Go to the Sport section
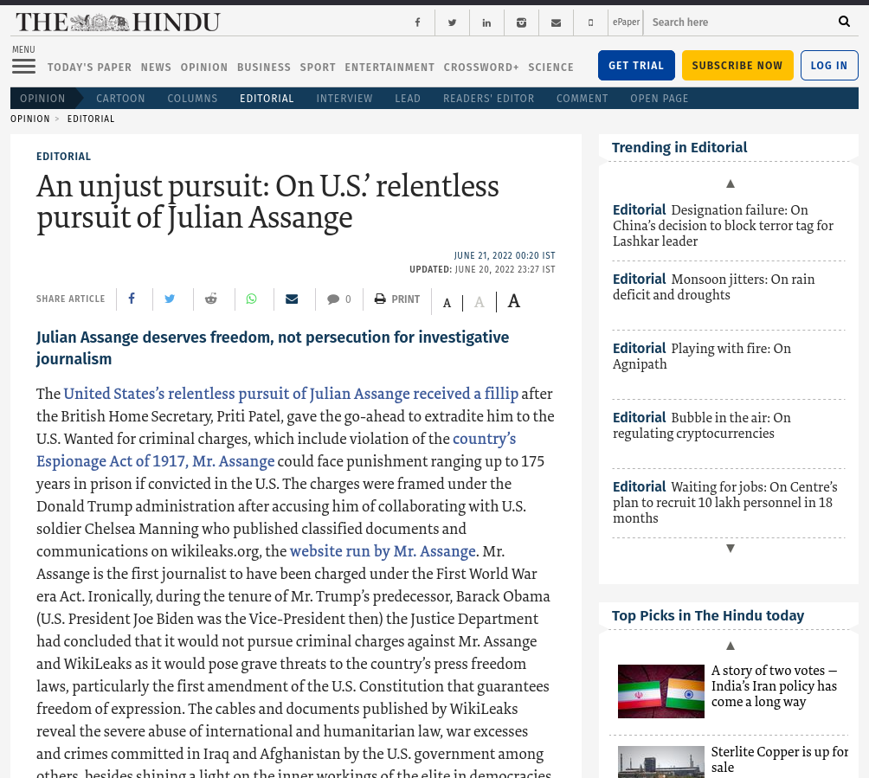869x778 pixels. click(319, 67)
